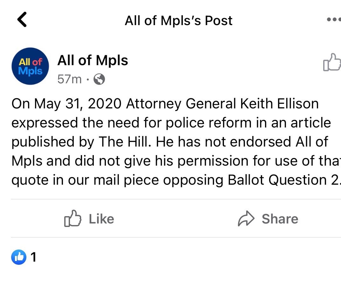Tap the Share button label
Viewport: 341px width, 281px height.
(x=280, y=219)
